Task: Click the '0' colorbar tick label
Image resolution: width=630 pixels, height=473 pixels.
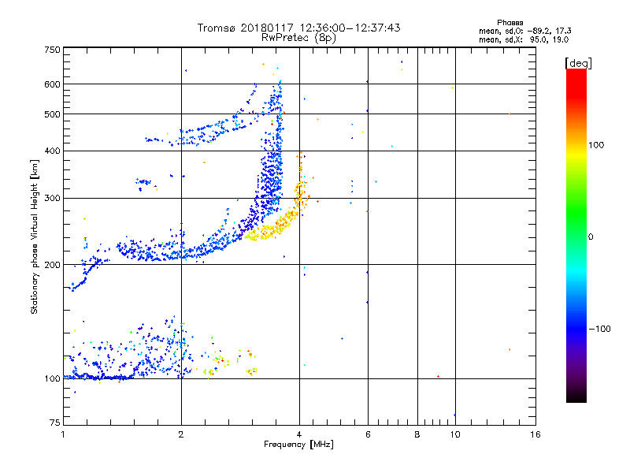Action: coord(591,237)
